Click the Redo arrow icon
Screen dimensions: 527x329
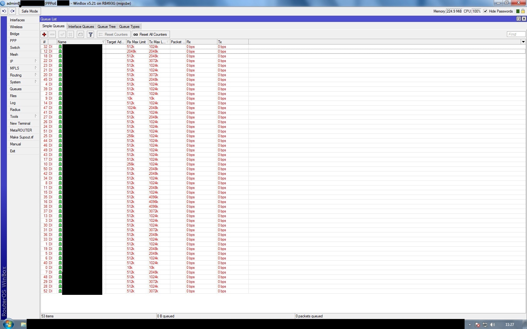(x=12, y=11)
